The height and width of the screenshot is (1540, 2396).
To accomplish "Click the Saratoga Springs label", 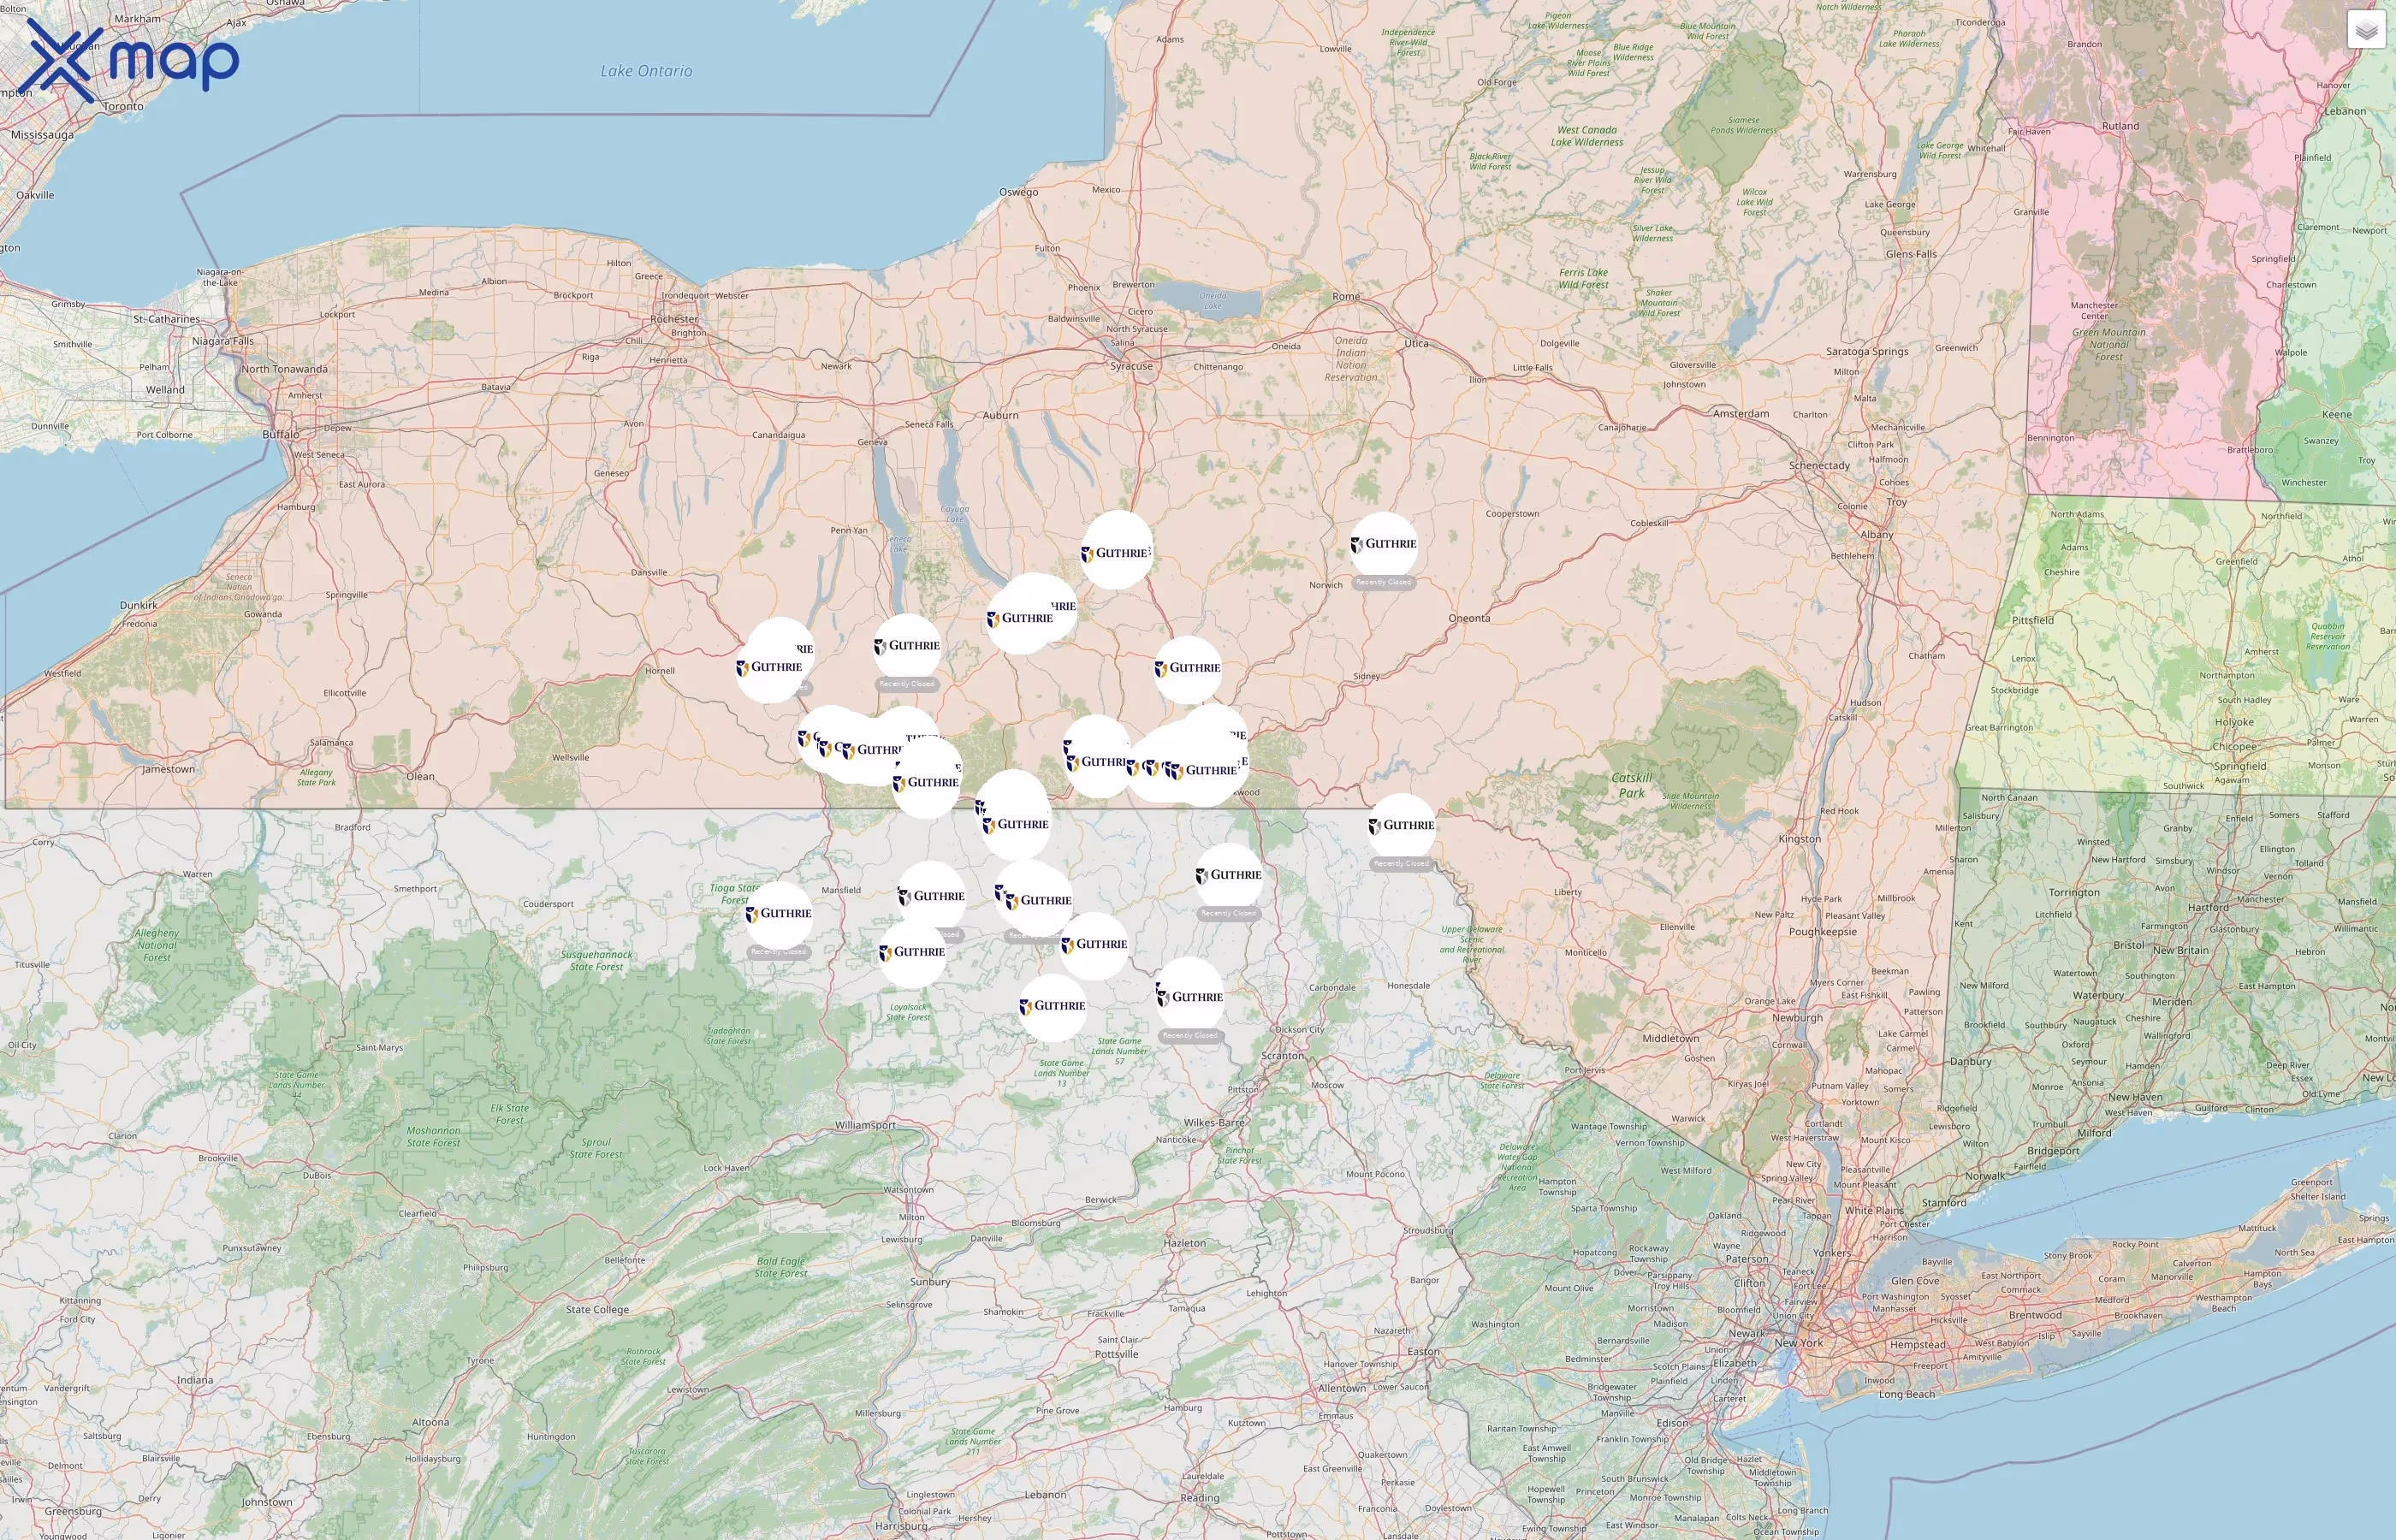I will tap(1867, 352).
